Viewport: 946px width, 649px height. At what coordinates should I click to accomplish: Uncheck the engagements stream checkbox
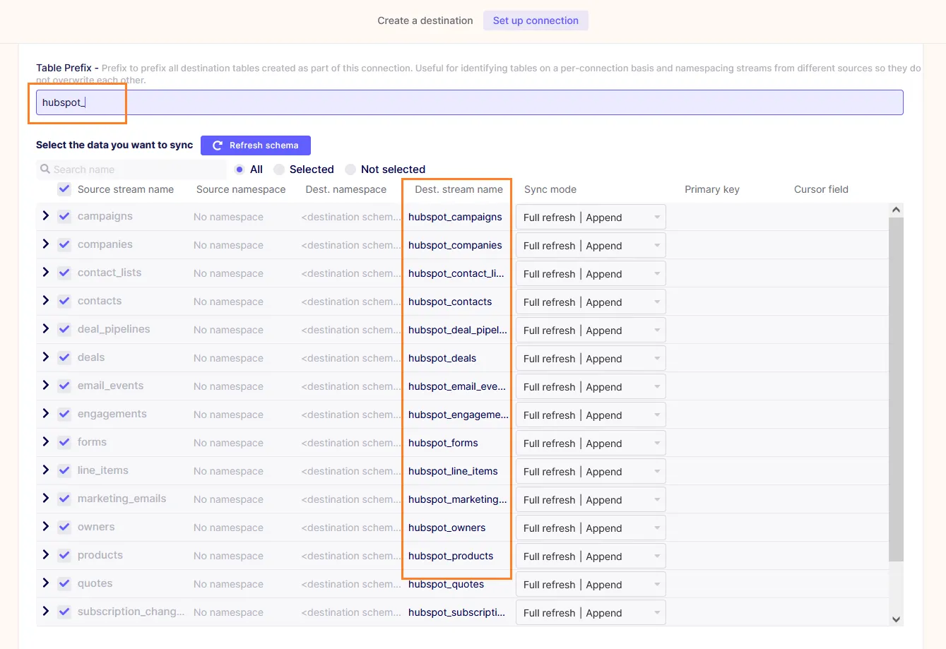point(64,414)
